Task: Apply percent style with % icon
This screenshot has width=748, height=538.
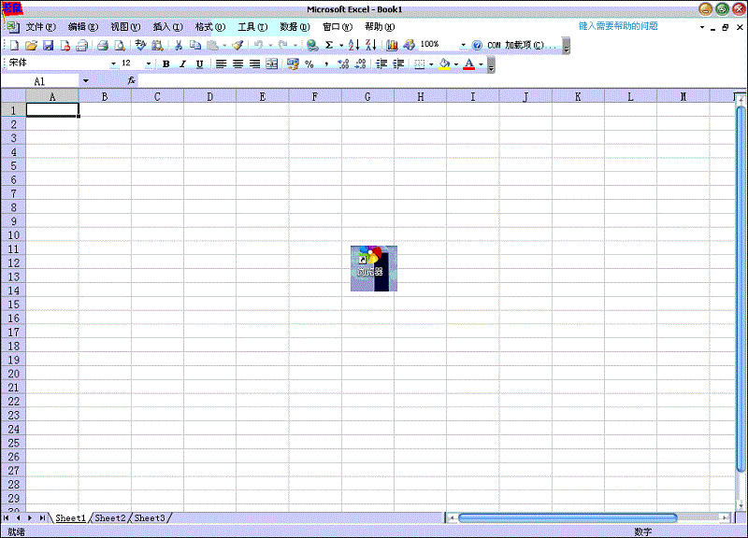Action: [x=309, y=64]
